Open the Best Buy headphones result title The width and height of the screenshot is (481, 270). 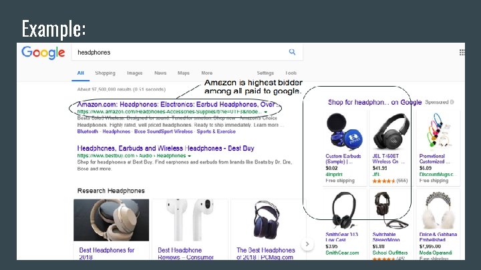[x=166, y=148]
